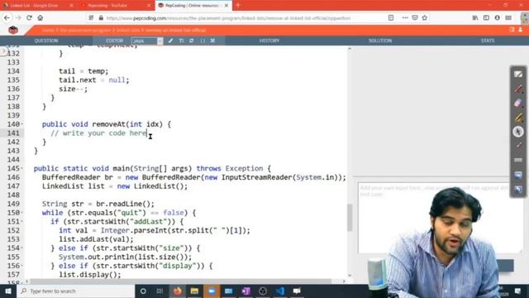This screenshot has height=298, width=529.
Task: Collapse the else-if fold arrow at line 154
Action: pos(22,248)
